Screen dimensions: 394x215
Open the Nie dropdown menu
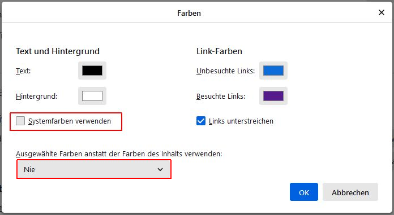coord(94,169)
